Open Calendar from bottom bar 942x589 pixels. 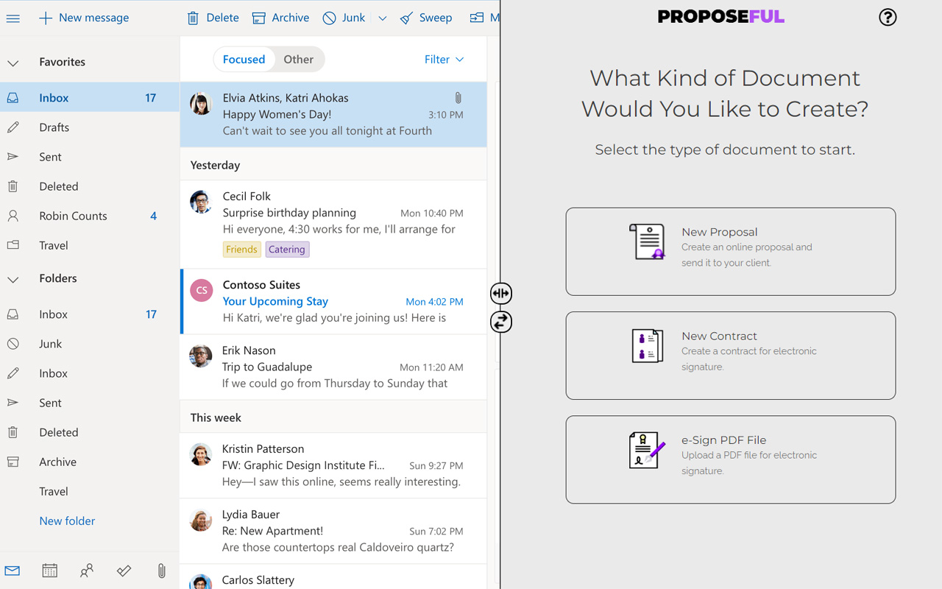point(49,571)
